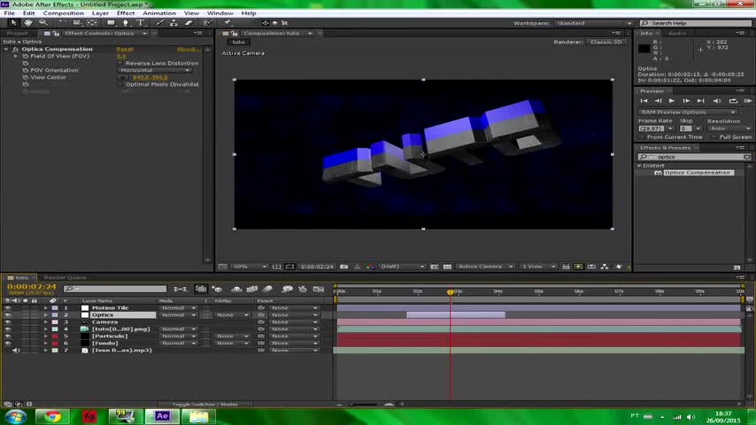Check From Current Time option
The image size is (756, 425).
point(641,137)
